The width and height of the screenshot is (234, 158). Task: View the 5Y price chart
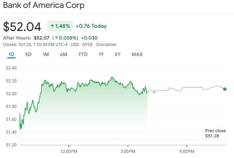point(118,54)
